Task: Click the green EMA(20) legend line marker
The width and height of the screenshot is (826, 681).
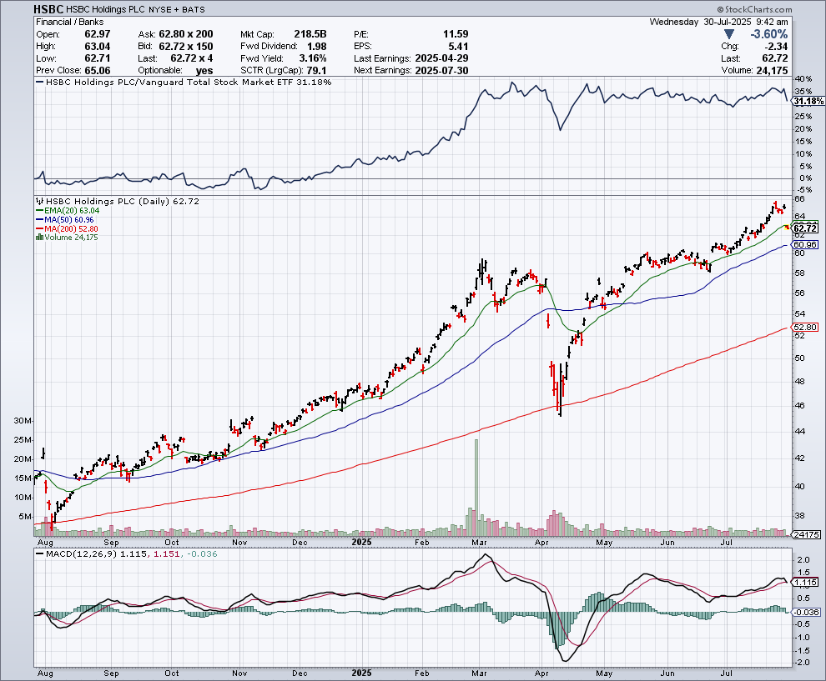Action: (39, 211)
